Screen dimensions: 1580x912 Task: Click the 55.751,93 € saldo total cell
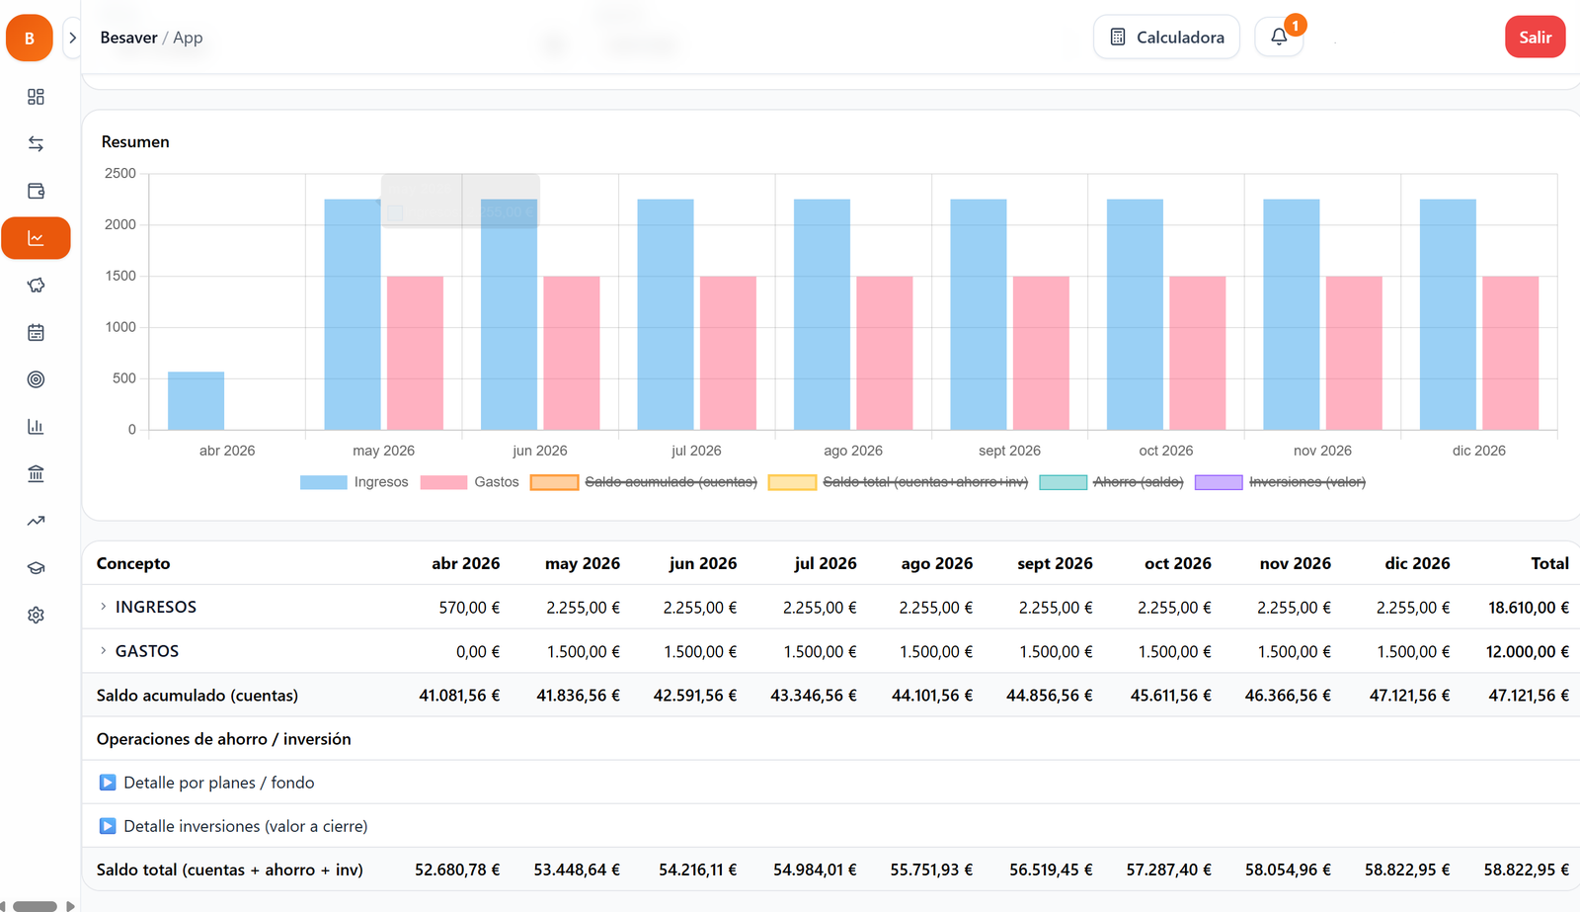[931, 871]
